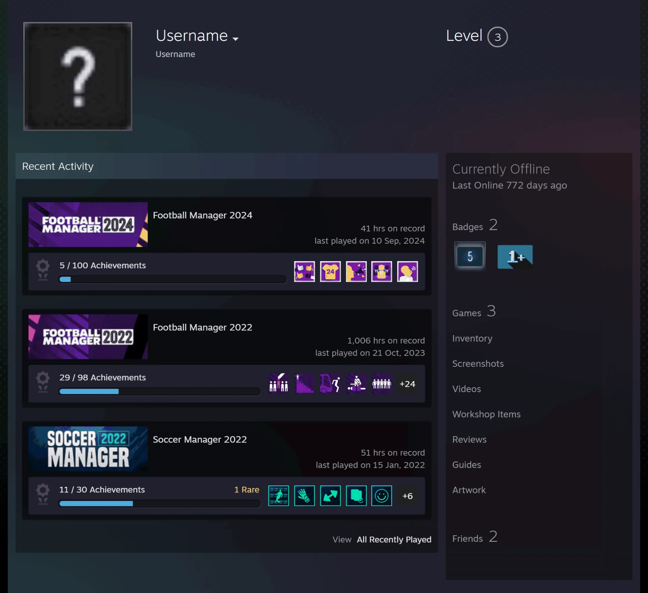648x593 pixels.
Task: Click the FM 2024 handshake achievement icon
Action: pos(304,271)
